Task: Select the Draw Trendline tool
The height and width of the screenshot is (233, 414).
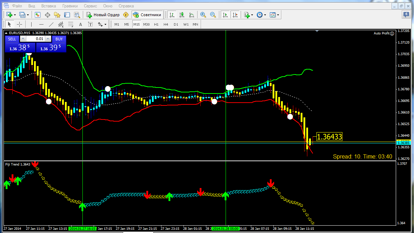Action: (x=51, y=24)
